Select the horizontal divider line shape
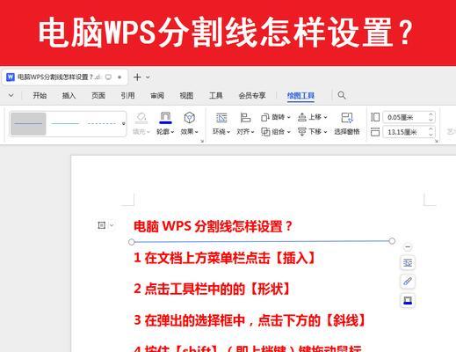 pos(262,241)
